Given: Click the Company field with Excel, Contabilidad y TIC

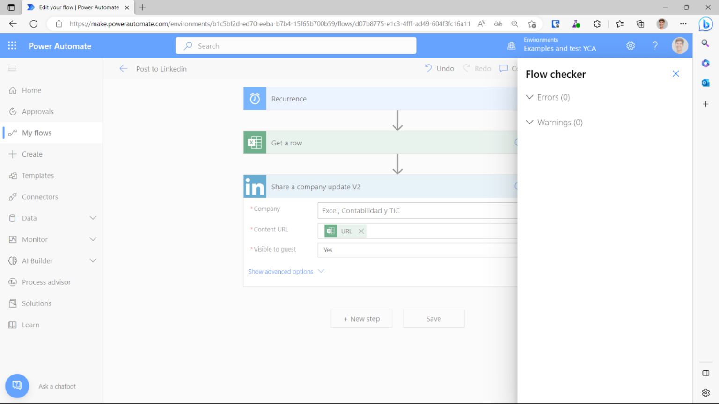Looking at the screenshot, I should coord(418,211).
